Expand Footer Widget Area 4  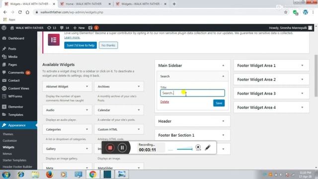pyautogui.click(x=302, y=107)
